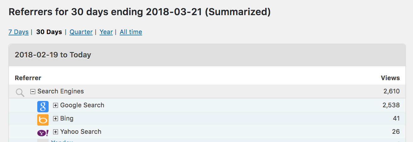Click the purple Yahoo logo icon
This screenshot has height=142, width=413.
tap(43, 133)
